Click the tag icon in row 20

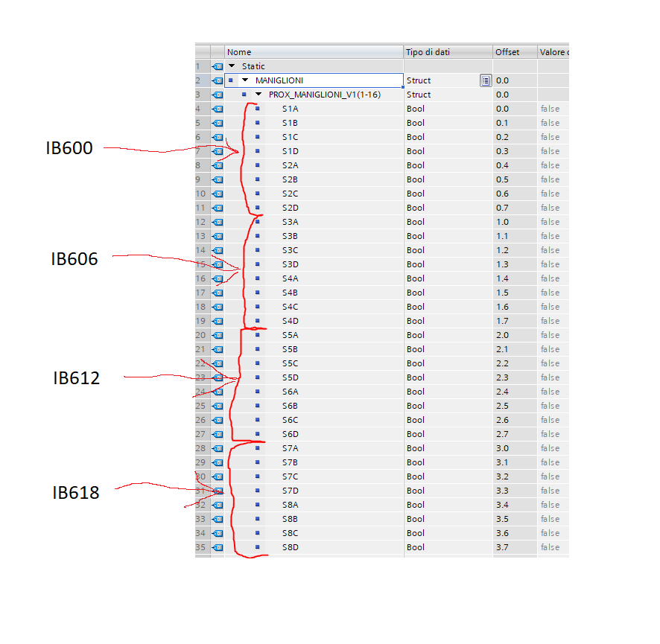[x=218, y=335]
